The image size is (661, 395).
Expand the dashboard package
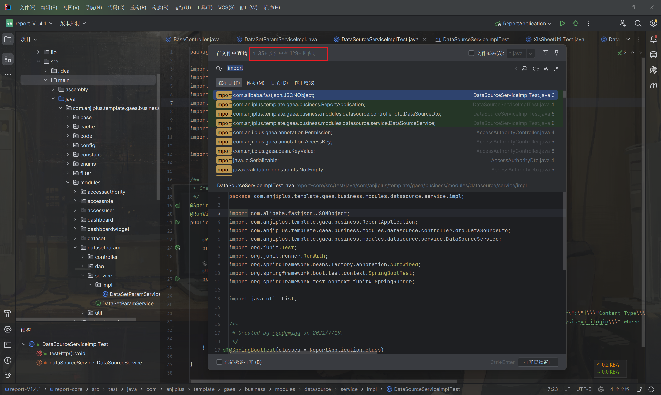[75, 219]
